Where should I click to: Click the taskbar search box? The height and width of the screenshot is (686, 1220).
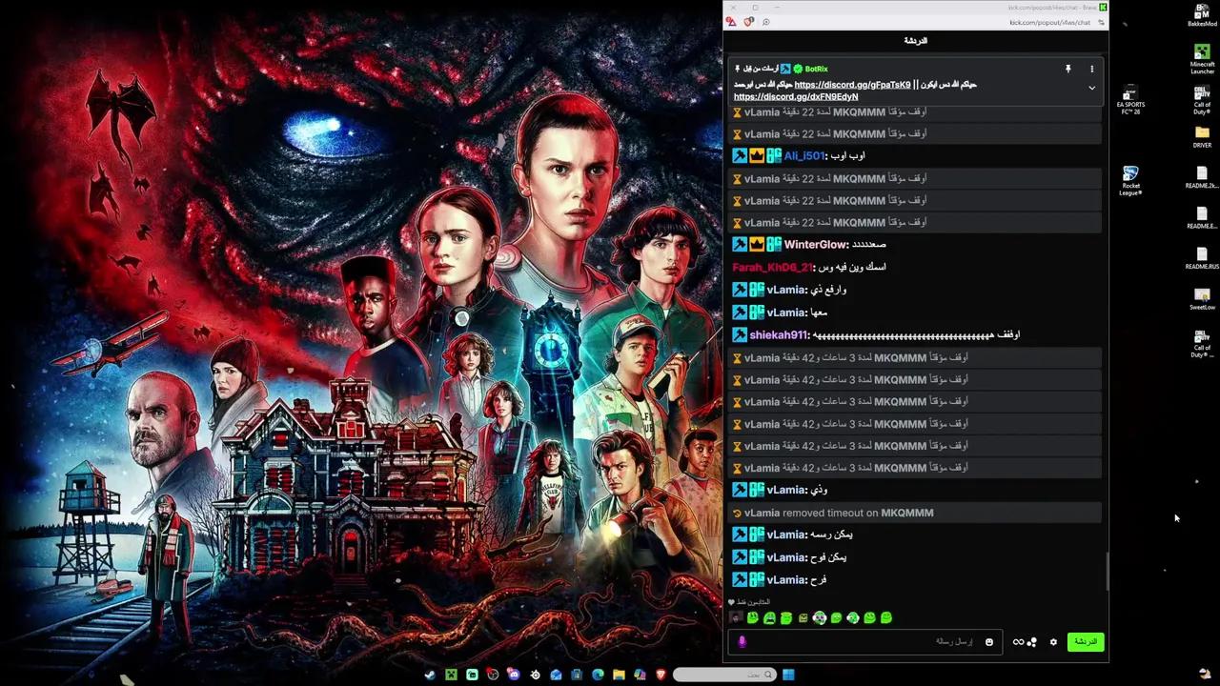point(724,675)
